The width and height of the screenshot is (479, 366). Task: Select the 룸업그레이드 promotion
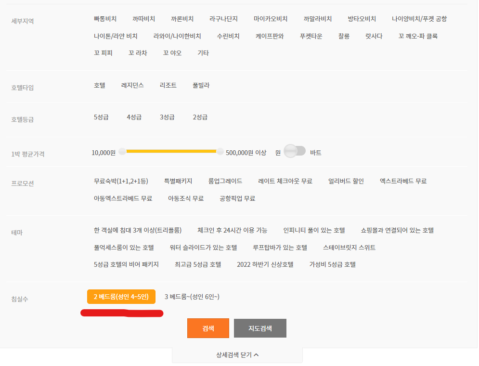pyautogui.click(x=225, y=181)
